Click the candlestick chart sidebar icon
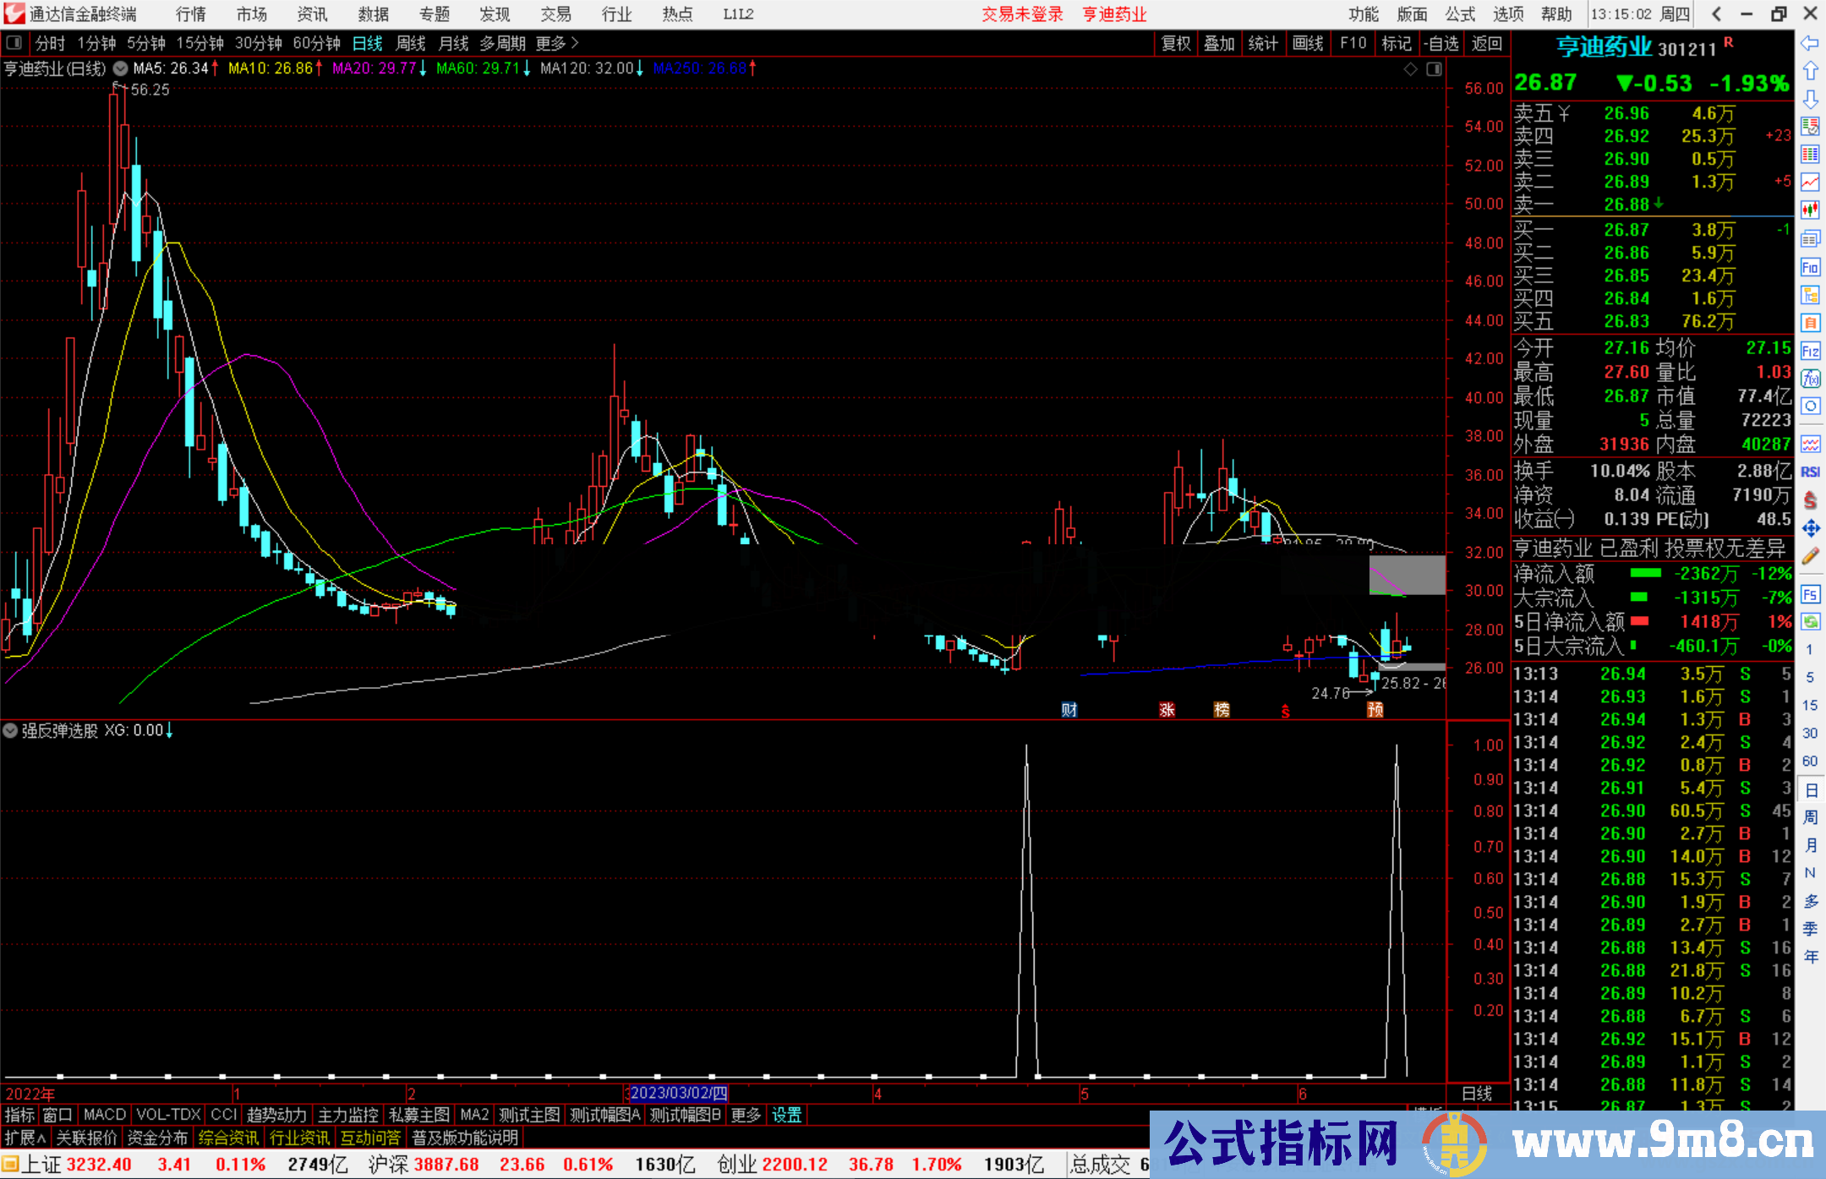 pyautogui.click(x=1810, y=209)
